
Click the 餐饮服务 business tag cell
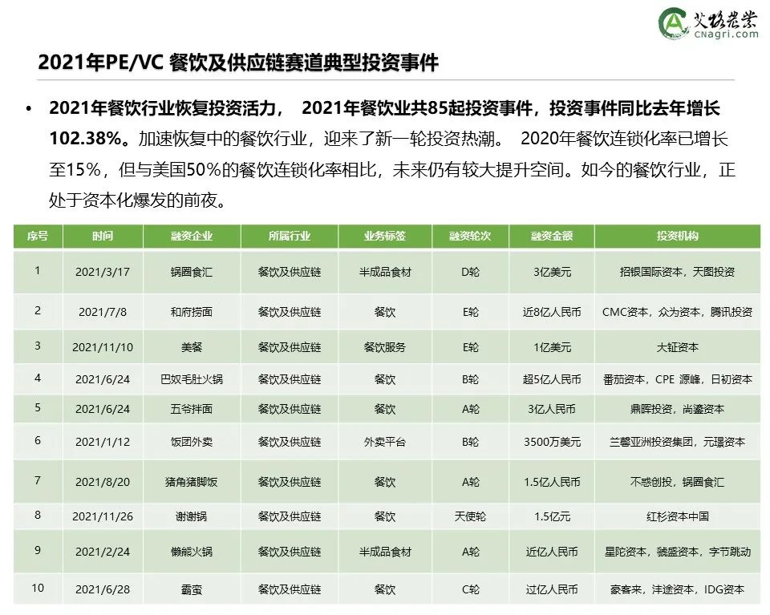(385, 347)
